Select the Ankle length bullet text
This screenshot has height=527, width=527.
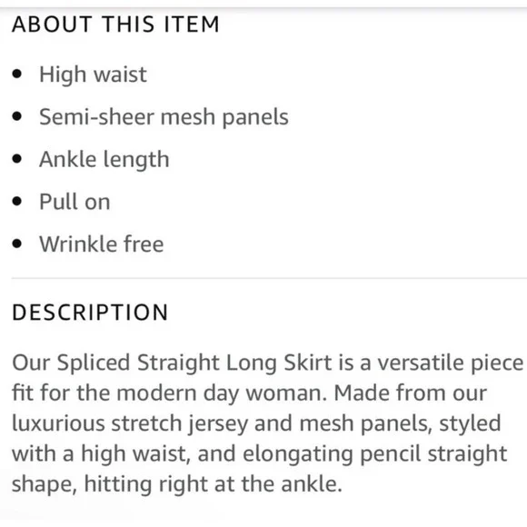(104, 160)
